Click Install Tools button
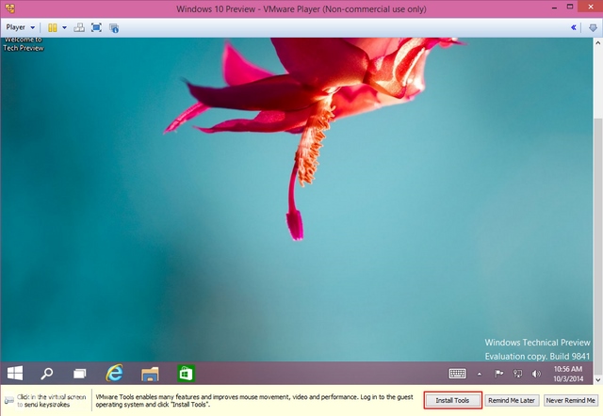The width and height of the screenshot is (603, 416). pos(452,400)
